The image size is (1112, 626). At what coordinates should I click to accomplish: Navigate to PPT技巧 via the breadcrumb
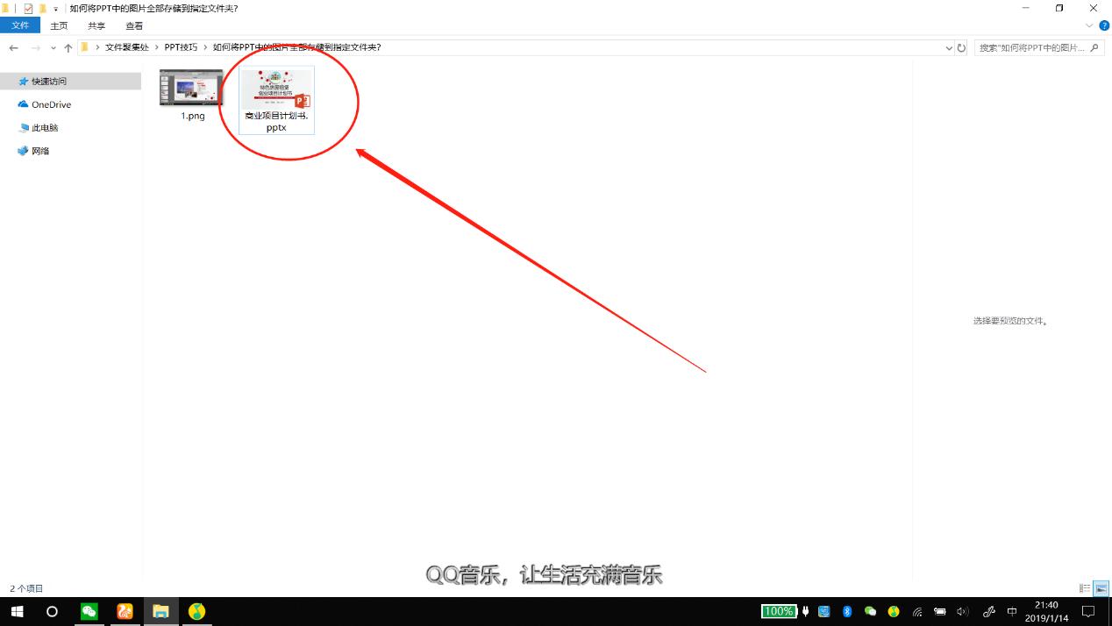(182, 46)
